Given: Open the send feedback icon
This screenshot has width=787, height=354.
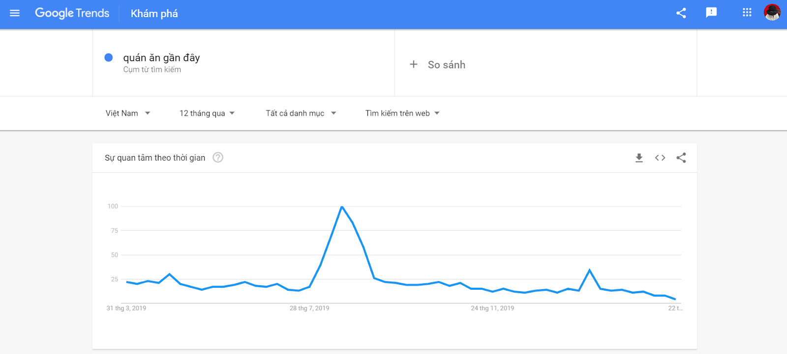Looking at the screenshot, I should tap(711, 13).
